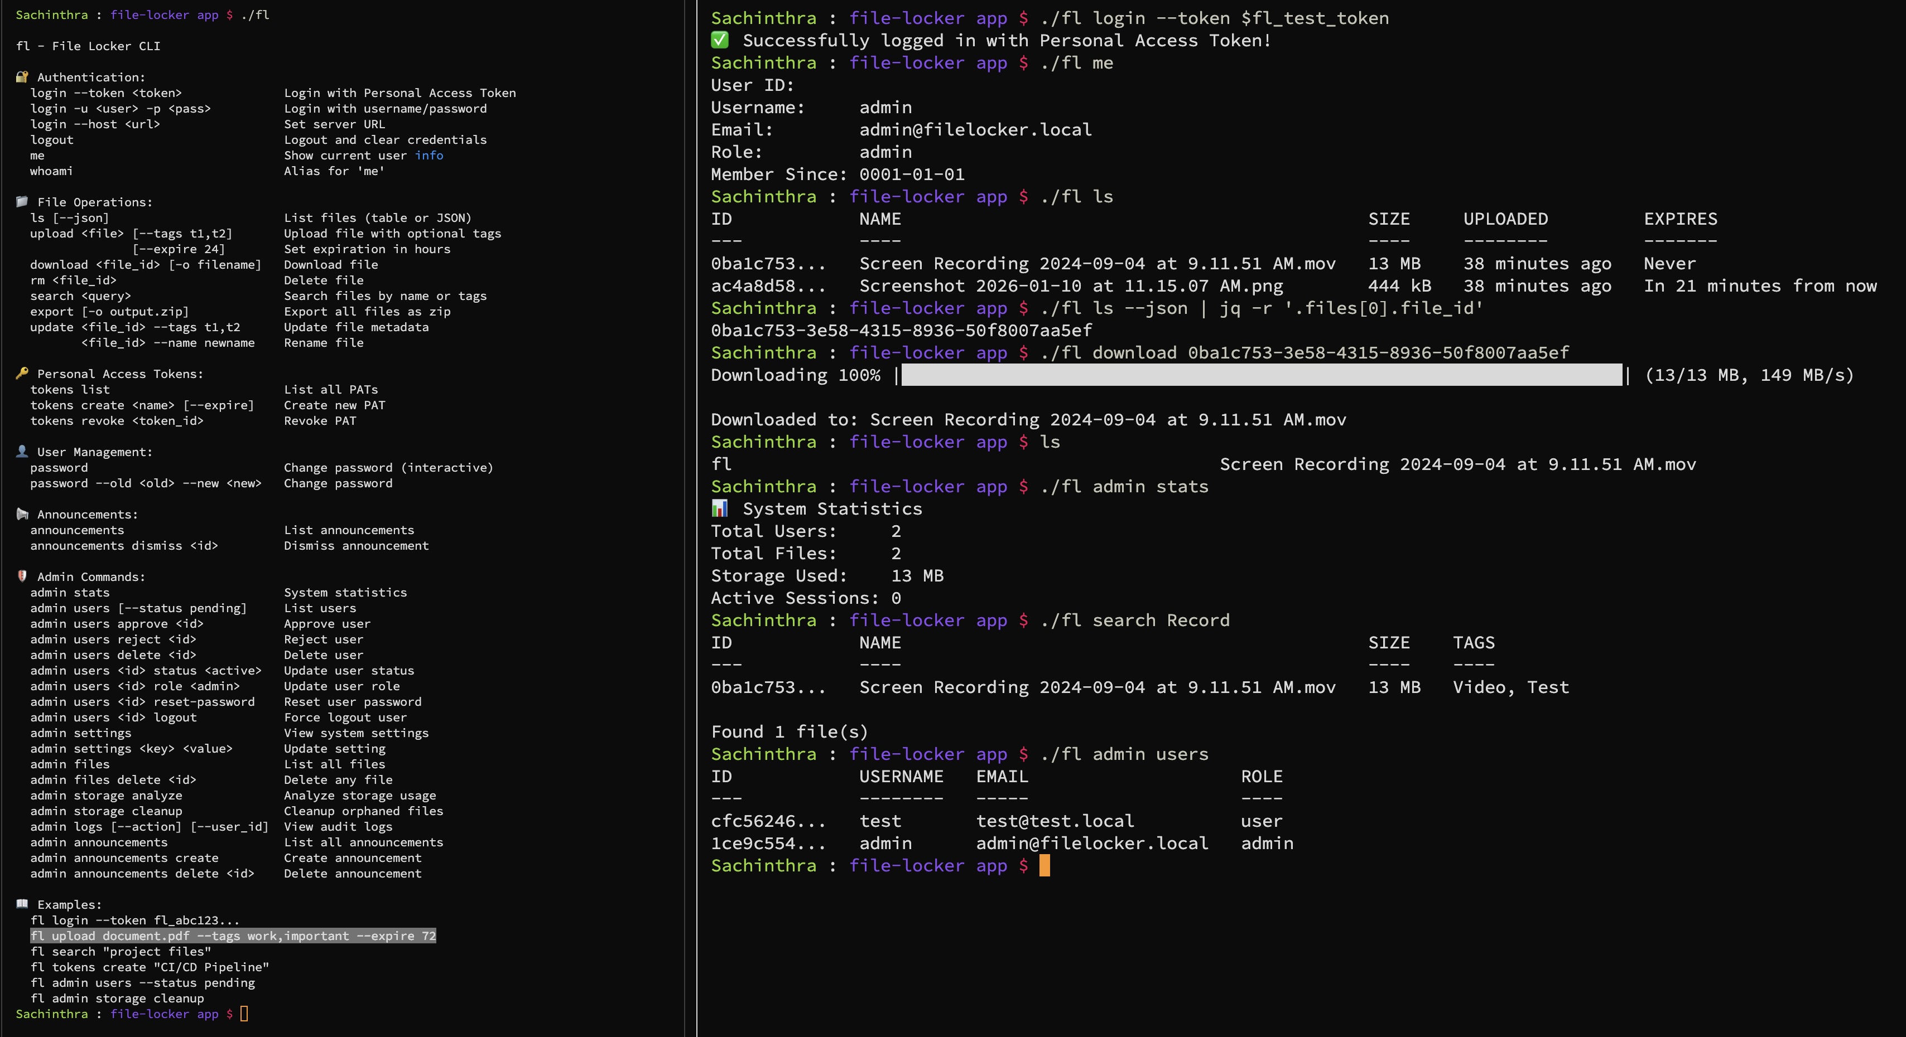Click 'fl' entry in the ls output
1906x1037 pixels.
721,464
